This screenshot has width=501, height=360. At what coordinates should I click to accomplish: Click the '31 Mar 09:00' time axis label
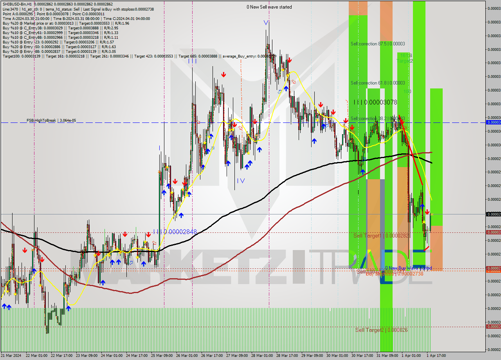[x=387, y=356]
